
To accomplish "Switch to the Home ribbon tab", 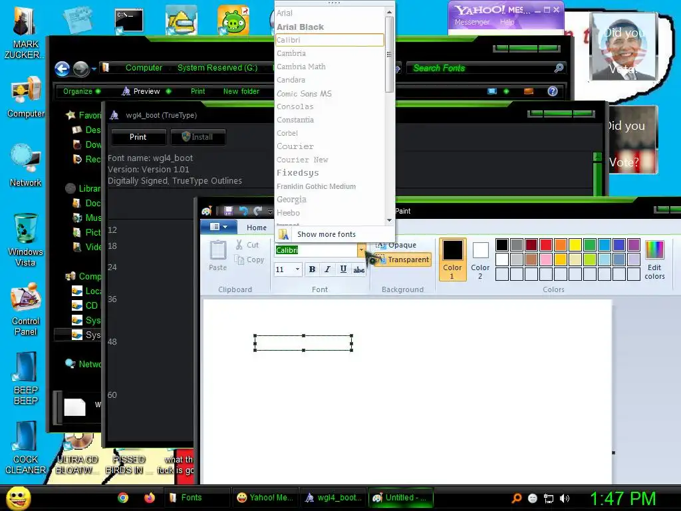I will tap(257, 228).
